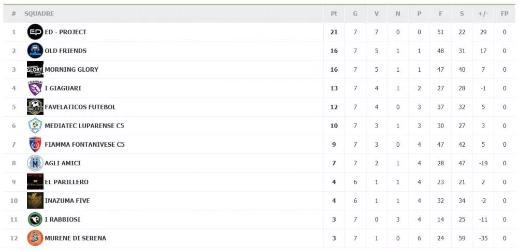Click the ED - Project team logo
The width and height of the screenshot is (518, 251).
coord(35,32)
